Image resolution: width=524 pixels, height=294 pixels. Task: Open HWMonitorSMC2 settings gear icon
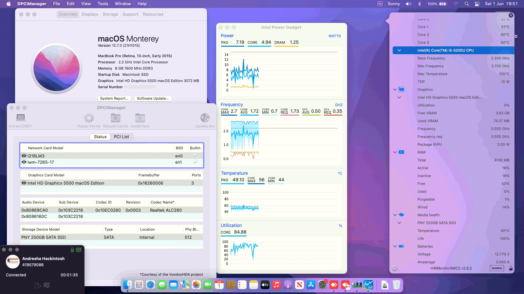coord(395,268)
